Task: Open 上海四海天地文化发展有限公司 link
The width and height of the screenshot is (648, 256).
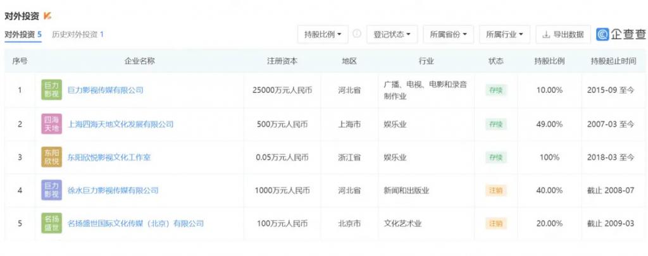Action: [x=120, y=125]
